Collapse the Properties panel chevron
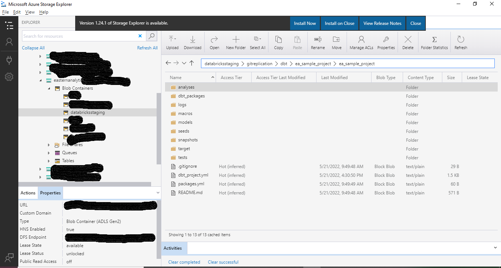501x268 pixels. click(x=158, y=193)
